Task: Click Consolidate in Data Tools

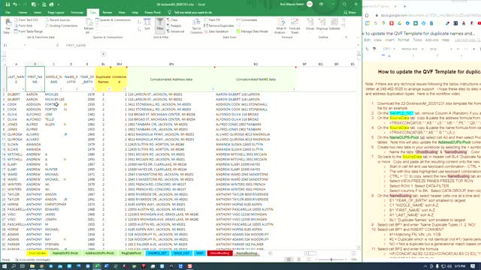Action: coord(247,20)
